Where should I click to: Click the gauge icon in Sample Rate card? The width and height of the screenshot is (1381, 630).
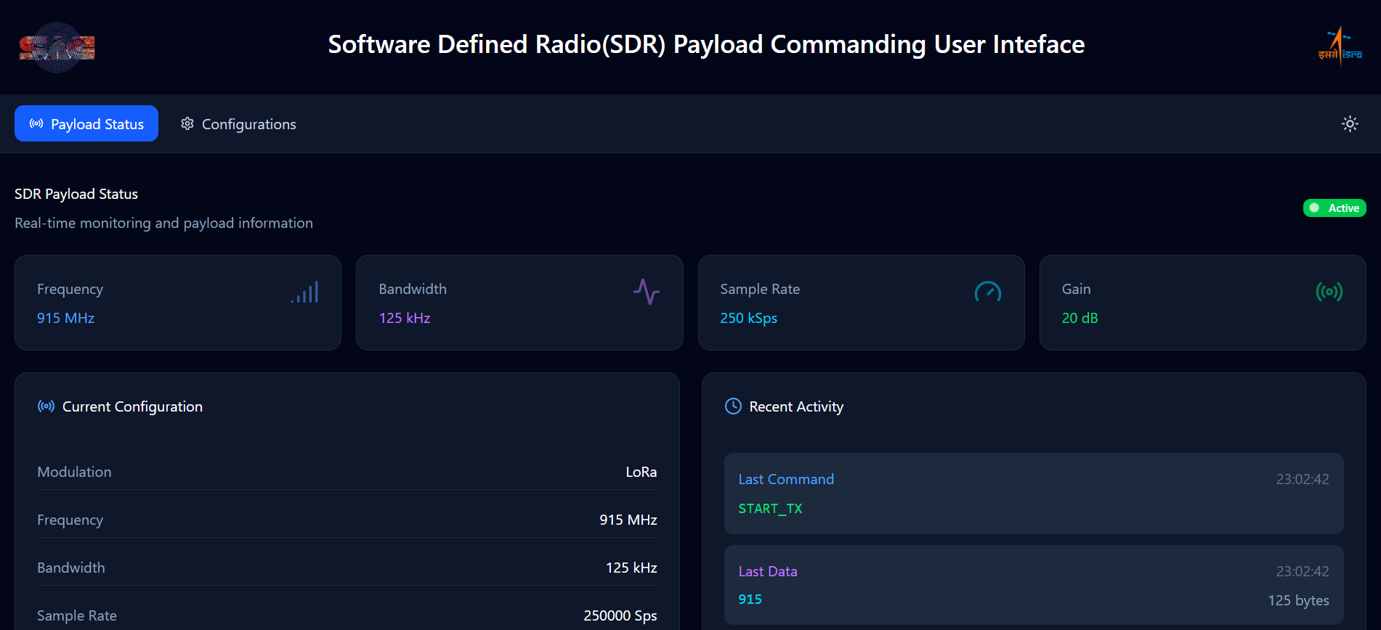[987, 292]
